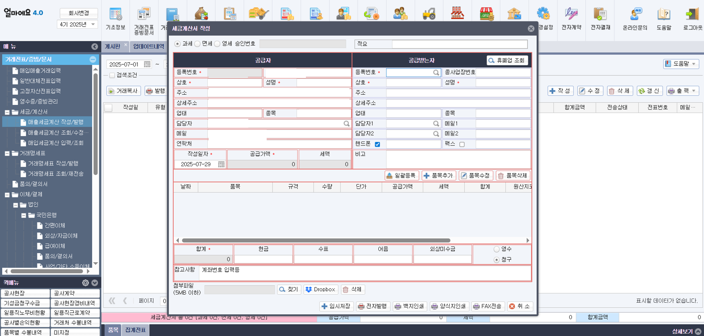Click the 비고 text area

point(458,159)
